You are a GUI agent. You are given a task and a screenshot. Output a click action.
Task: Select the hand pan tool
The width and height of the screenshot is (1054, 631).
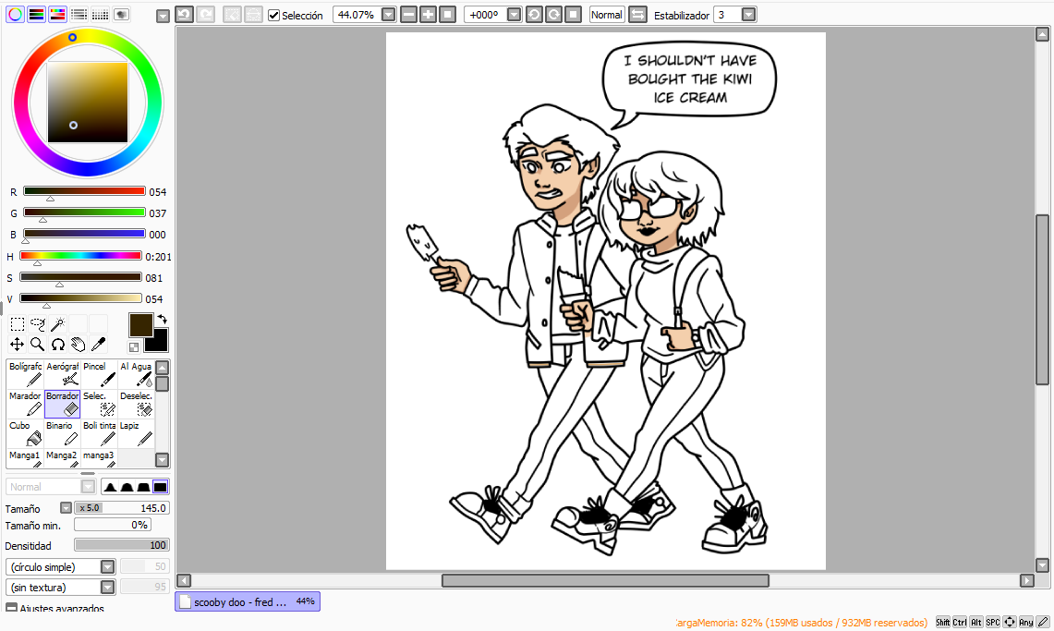(x=78, y=345)
